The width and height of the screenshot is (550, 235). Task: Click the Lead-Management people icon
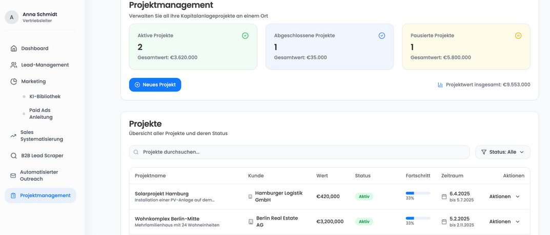[x=14, y=65]
